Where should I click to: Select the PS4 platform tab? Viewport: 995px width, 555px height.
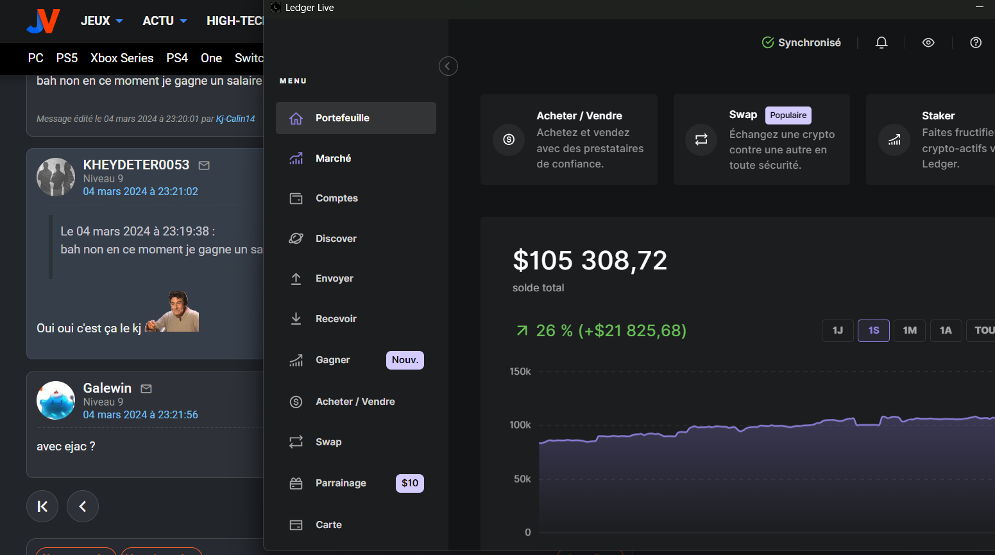(177, 58)
